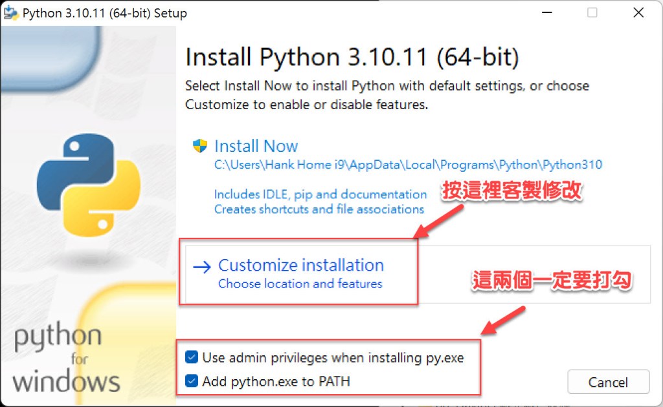Click the Choose location and features subtitle

(x=300, y=284)
